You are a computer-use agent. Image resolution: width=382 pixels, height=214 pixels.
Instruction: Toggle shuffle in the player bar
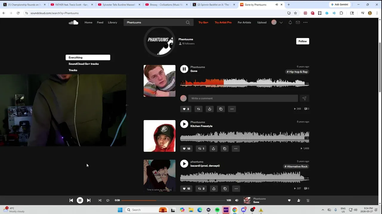pos(100,200)
